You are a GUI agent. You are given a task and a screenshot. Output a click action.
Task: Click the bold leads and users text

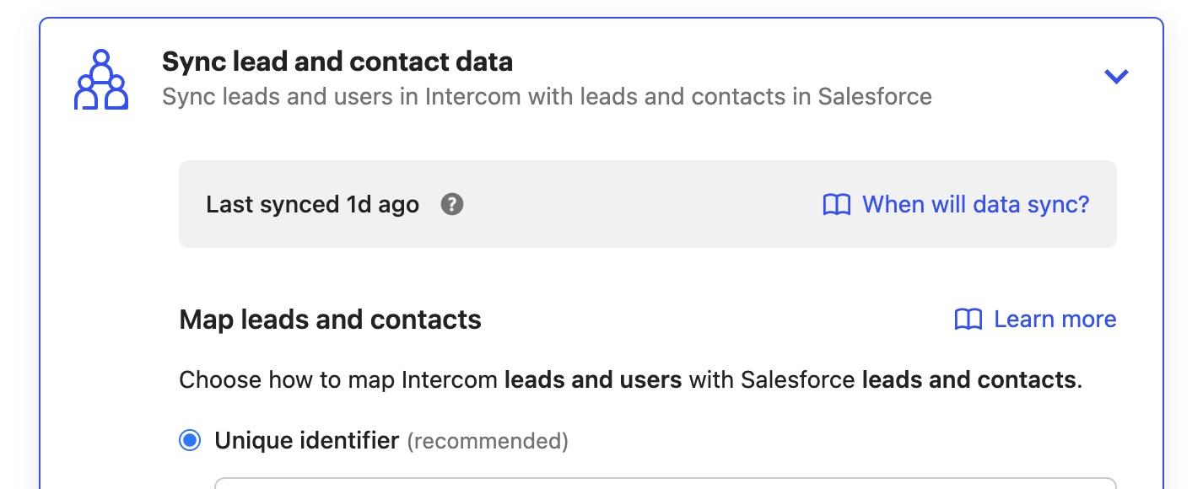593,379
